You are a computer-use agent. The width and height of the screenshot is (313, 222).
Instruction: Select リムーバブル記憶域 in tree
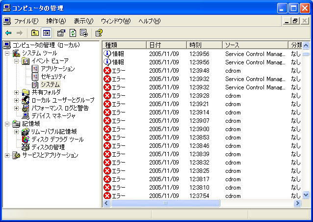54,132
